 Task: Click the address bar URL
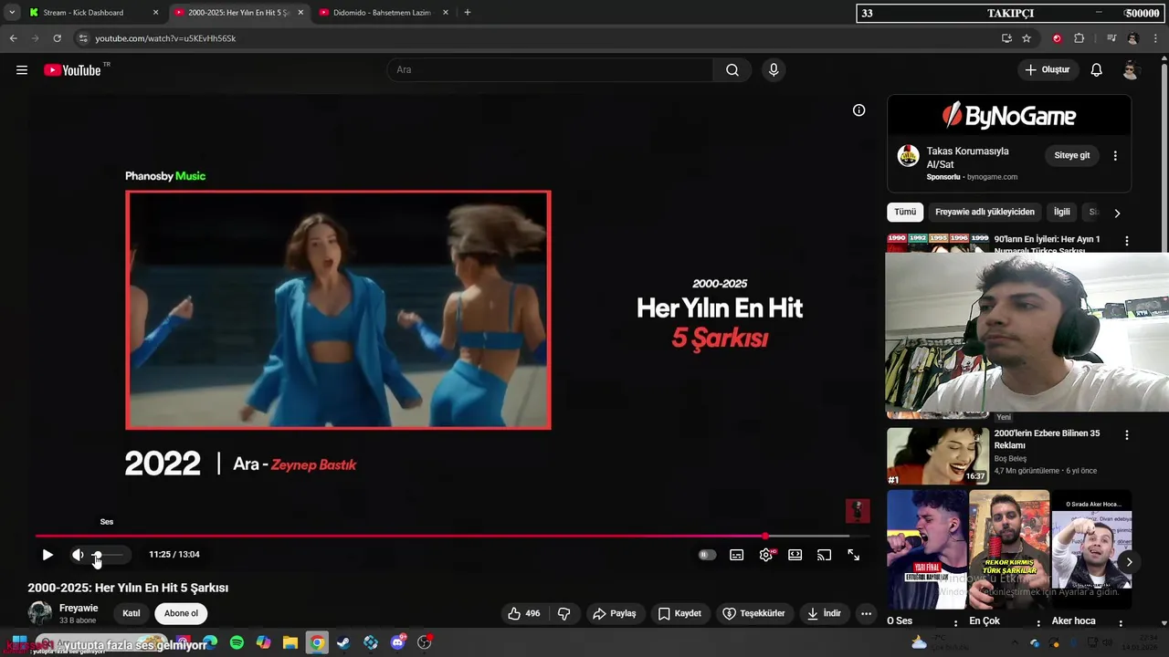point(165,38)
